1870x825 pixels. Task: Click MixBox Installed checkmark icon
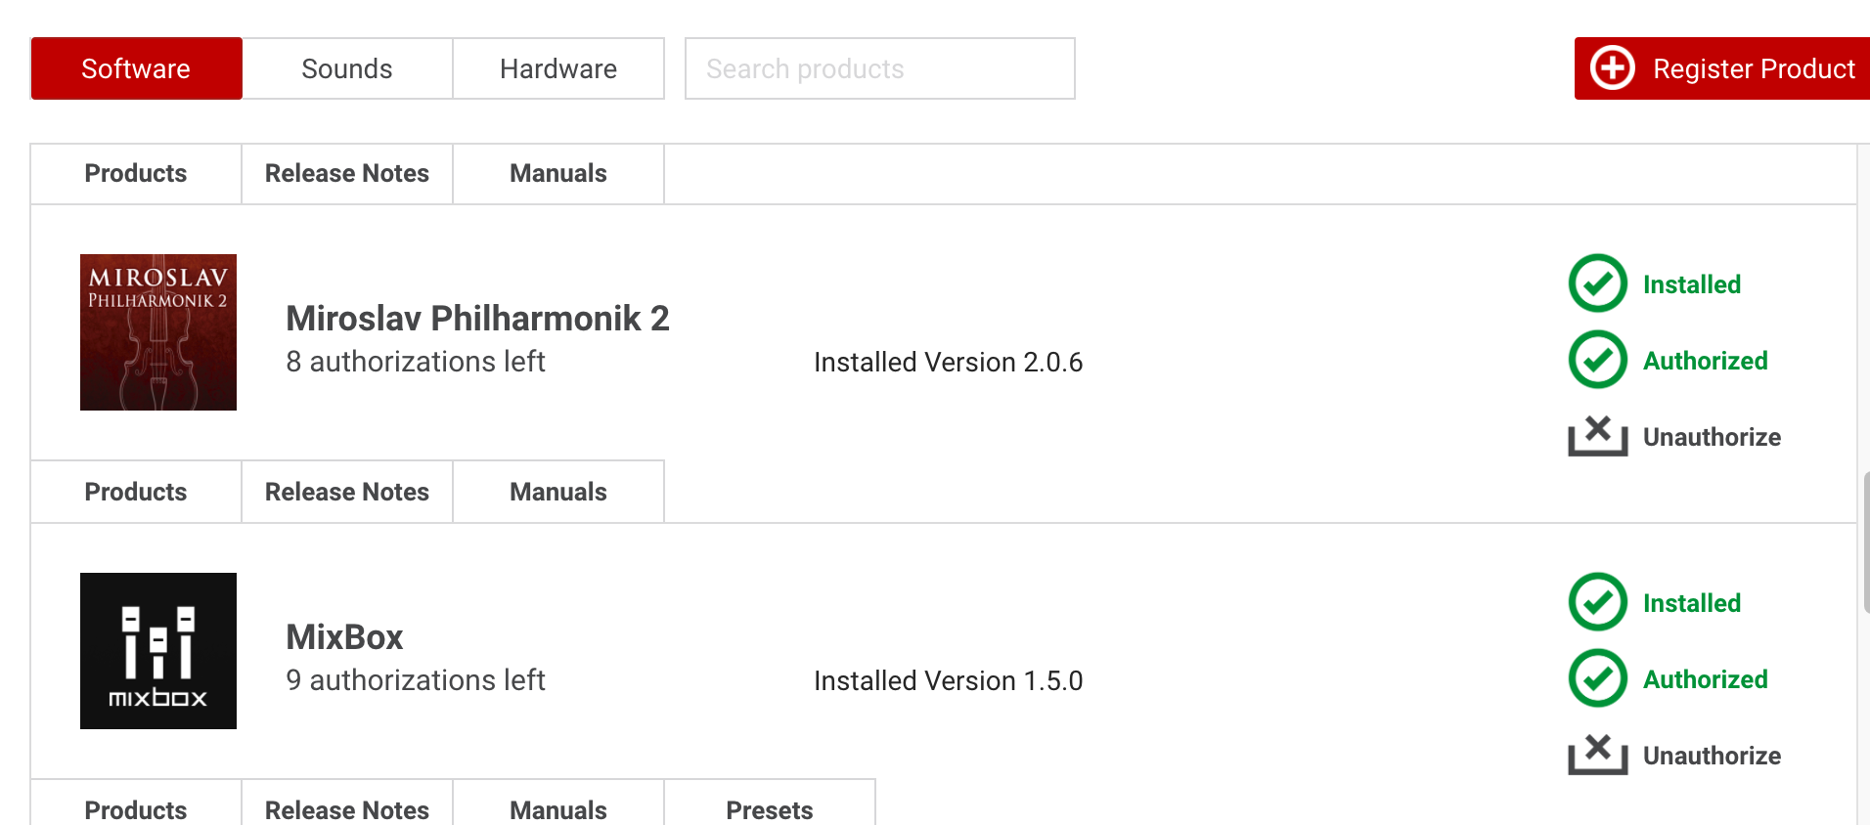coord(1598,602)
